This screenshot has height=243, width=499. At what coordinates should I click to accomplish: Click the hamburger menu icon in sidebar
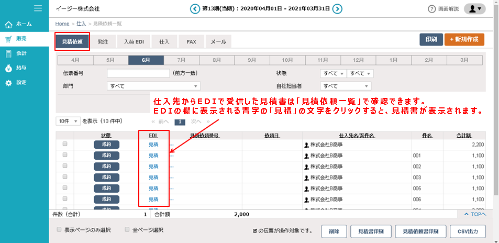(38, 8)
